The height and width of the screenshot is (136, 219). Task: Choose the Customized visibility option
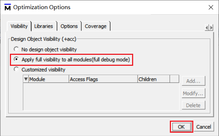click(x=16, y=69)
